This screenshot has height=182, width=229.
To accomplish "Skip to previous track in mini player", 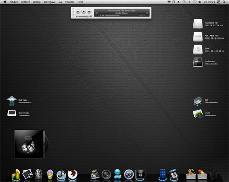I will click(x=78, y=11).
